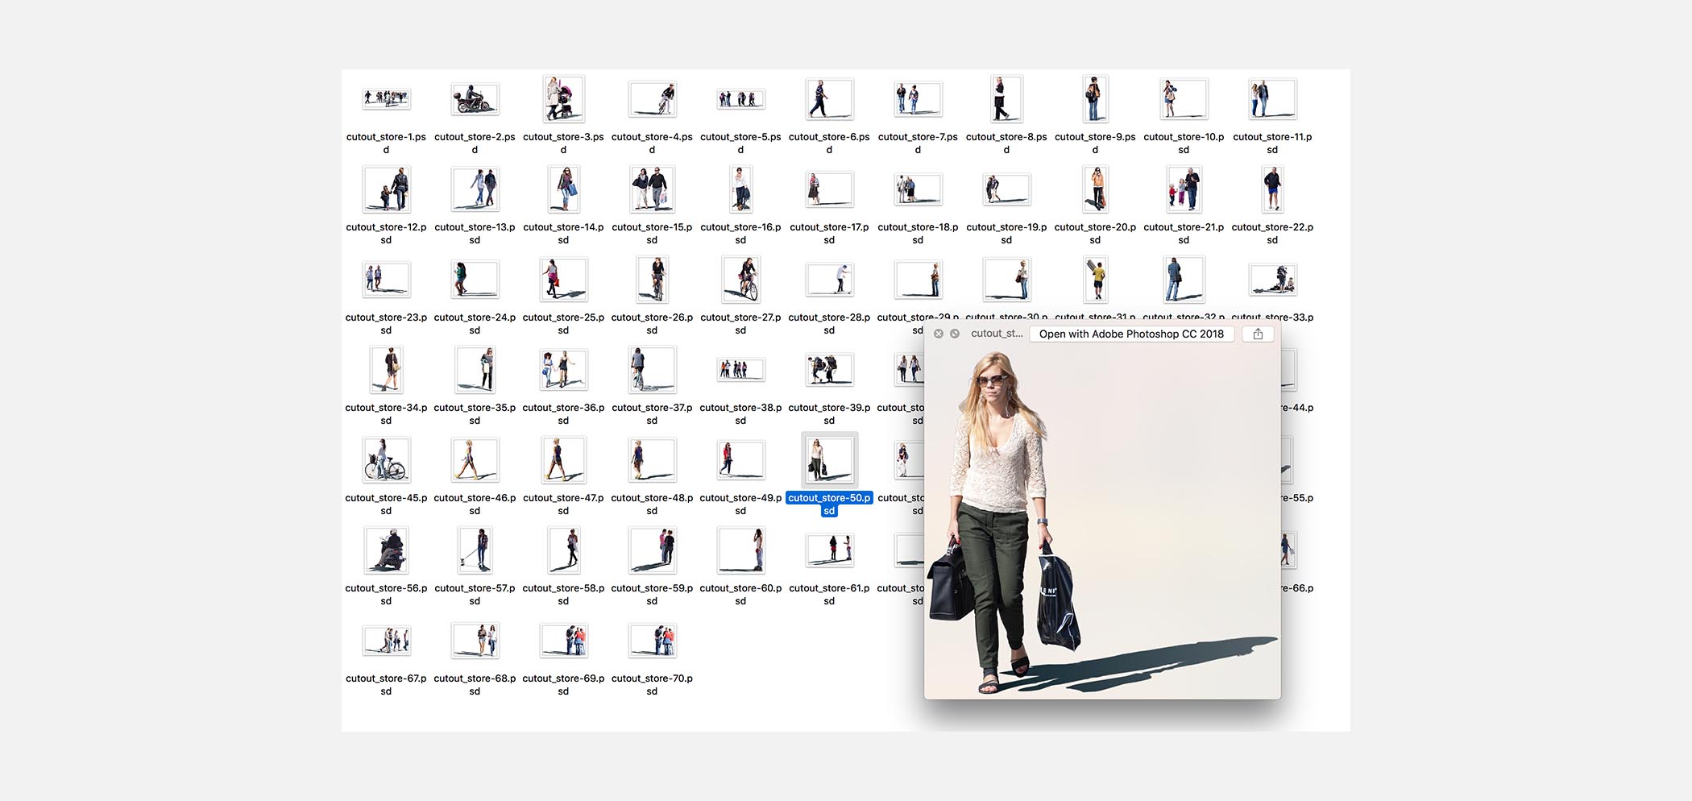Select cutout_store-11.psd file icon
Viewport: 1692px width, 801px height.
click(1273, 99)
